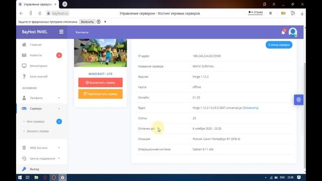
Task: Click the К списку серверов button
Action: (279, 45)
